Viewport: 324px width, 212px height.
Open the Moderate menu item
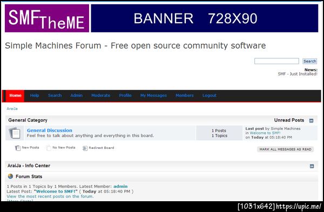[100, 95]
